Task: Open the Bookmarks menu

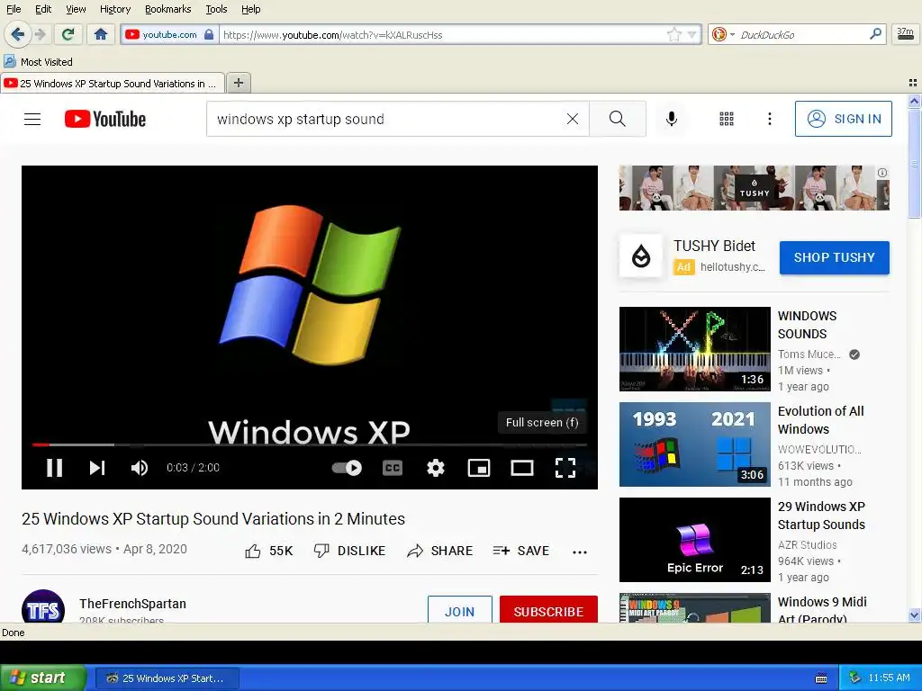Action: coord(168,9)
